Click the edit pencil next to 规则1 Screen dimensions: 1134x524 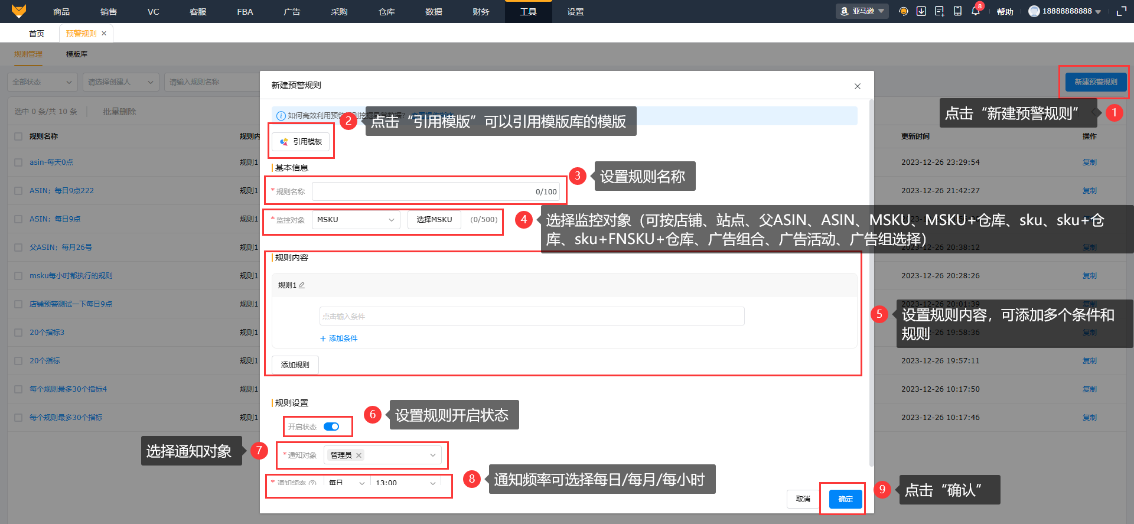coord(302,285)
